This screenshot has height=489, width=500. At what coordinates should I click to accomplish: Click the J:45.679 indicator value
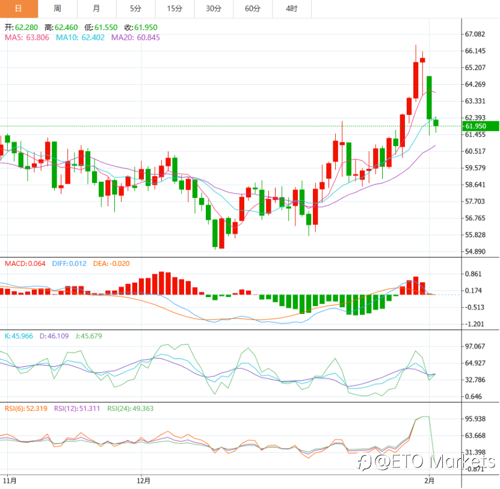[88, 336]
